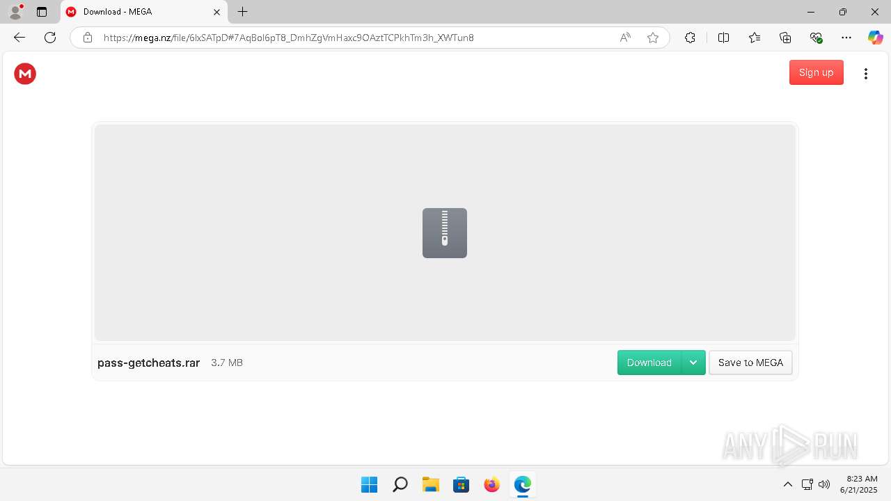Click the Sign up button
The image size is (891, 501).
(x=817, y=72)
